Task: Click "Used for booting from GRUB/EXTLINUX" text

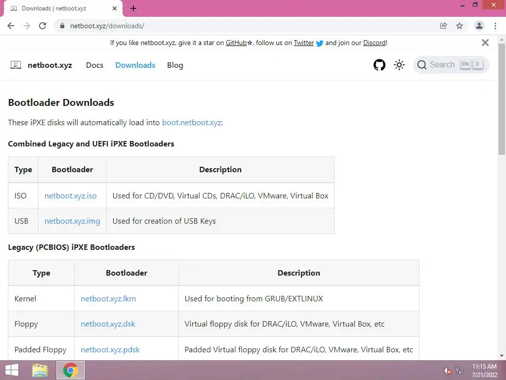Action: (x=253, y=298)
